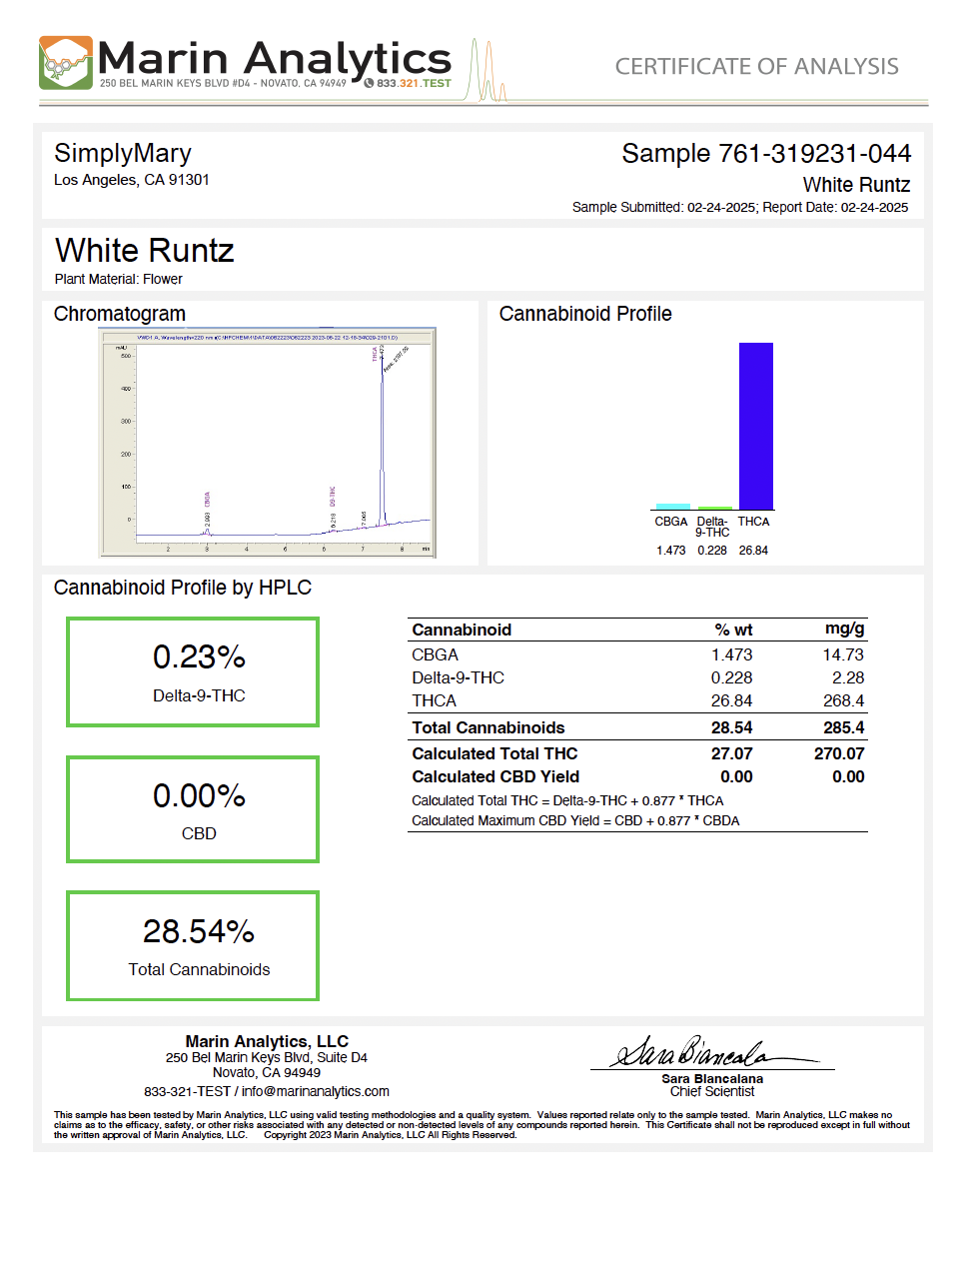Click the Sara Blancalana handwritten signature
969x1277 pixels.
coord(712,1052)
